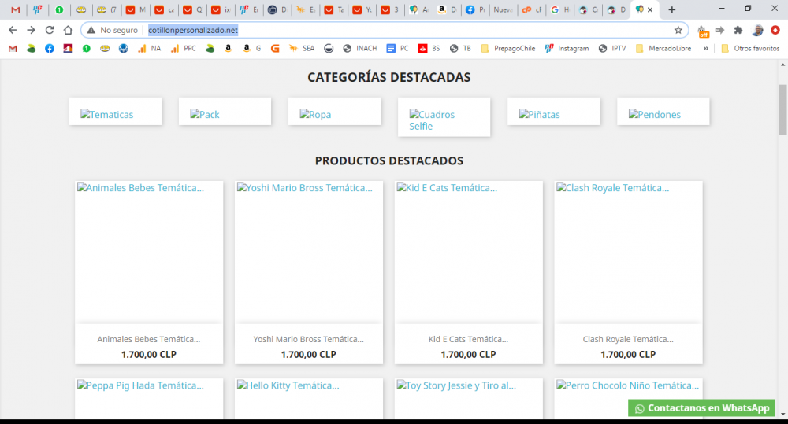This screenshot has height=424, width=788.
Task: Open the Amazon bookmark labeled G
Action: 251,49
